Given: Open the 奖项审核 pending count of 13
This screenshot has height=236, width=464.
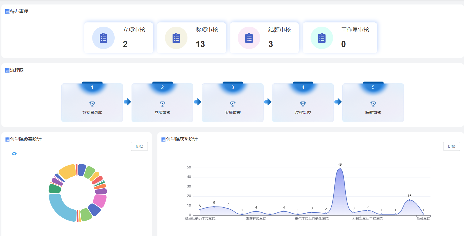Looking at the screenshot, I should (200, 44).
